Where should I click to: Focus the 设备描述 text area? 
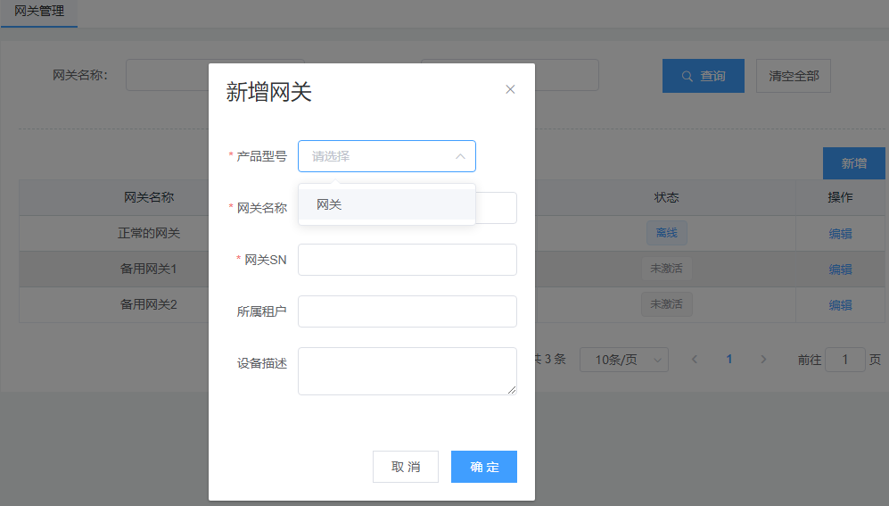pyautogui.click(x=407, y=370)
